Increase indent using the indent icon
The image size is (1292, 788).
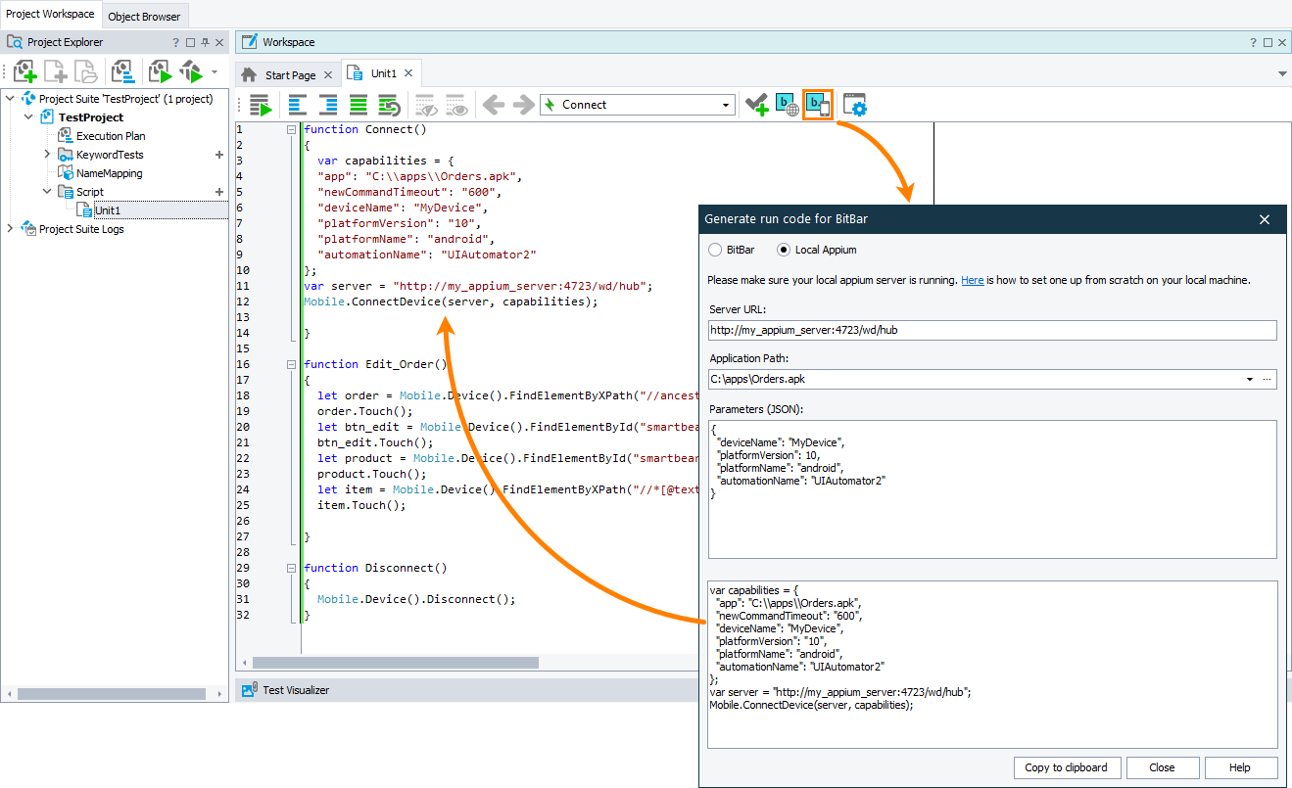point(328,104)
